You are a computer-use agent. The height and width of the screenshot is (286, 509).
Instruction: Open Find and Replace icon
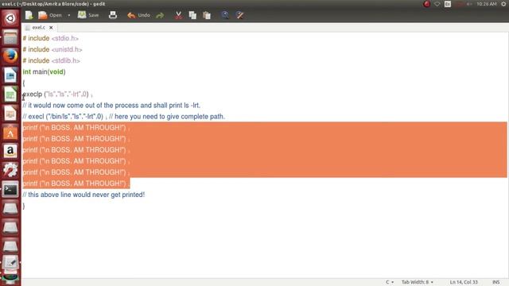(240, 15)
